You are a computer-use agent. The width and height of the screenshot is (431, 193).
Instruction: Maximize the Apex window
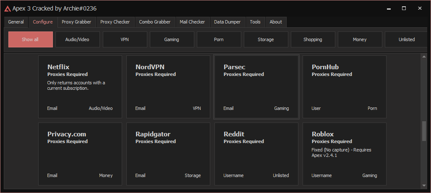pos(404,8)
